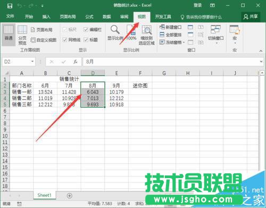The image size is (266, 208).
Task: Hide the current window
Action: pyautogui.click(x=190, y=35)
